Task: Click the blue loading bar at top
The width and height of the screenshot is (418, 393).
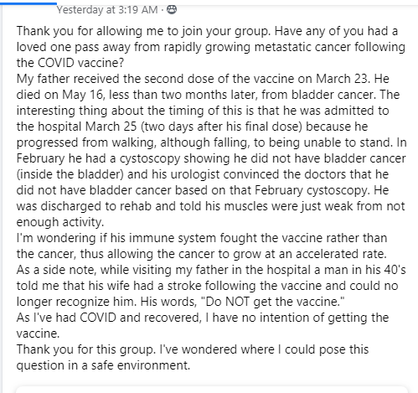Action: pyautogui.click(x=28, y=3)
